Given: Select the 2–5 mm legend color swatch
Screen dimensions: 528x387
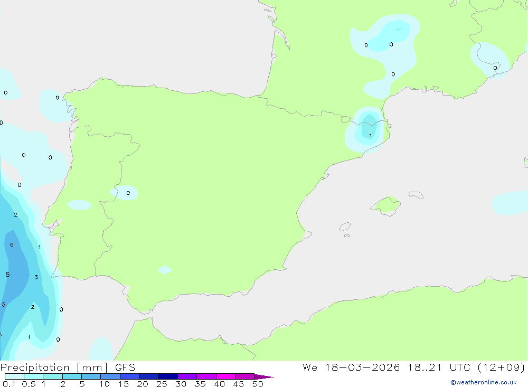Looking at the screenshot, I should (72, 376).
